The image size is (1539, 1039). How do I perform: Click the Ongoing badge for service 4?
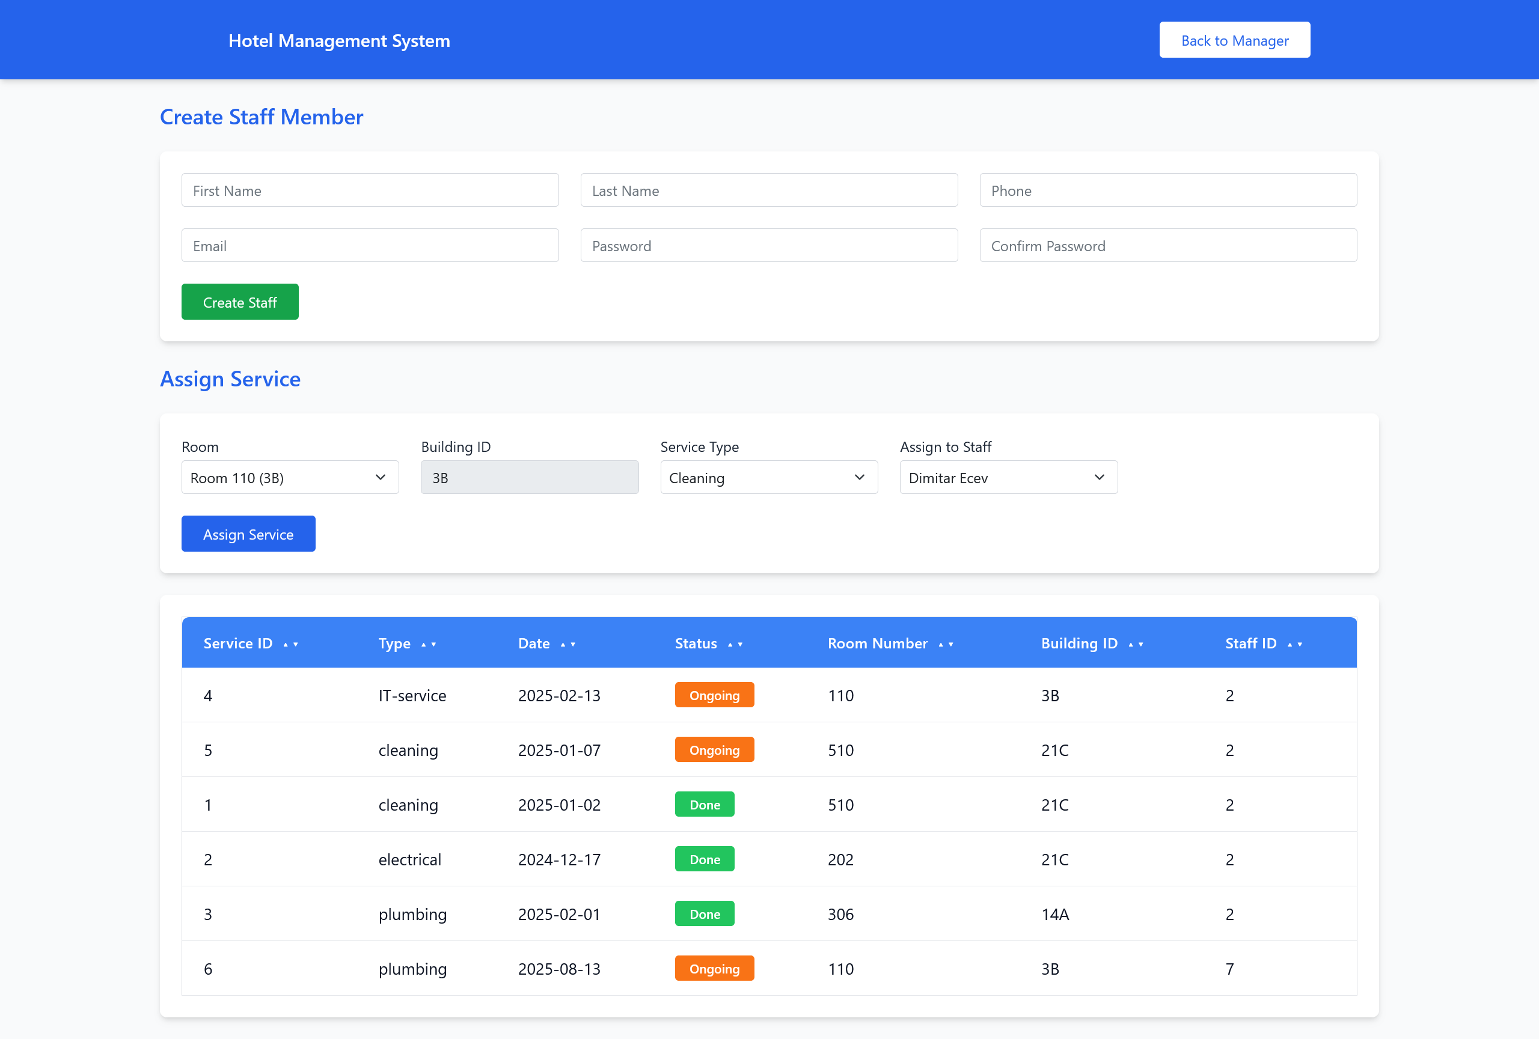(714, 695)
